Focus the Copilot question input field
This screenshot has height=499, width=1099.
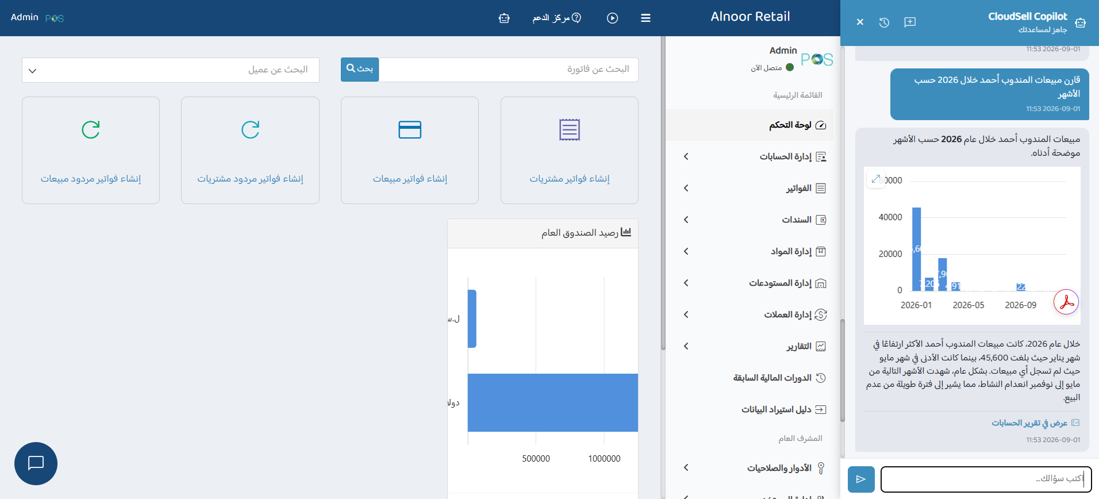point(986,479)
